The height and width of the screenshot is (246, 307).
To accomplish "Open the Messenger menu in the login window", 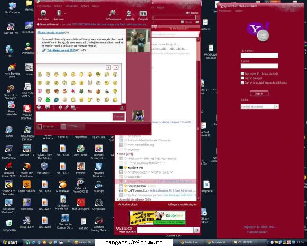I will [225, 11].
